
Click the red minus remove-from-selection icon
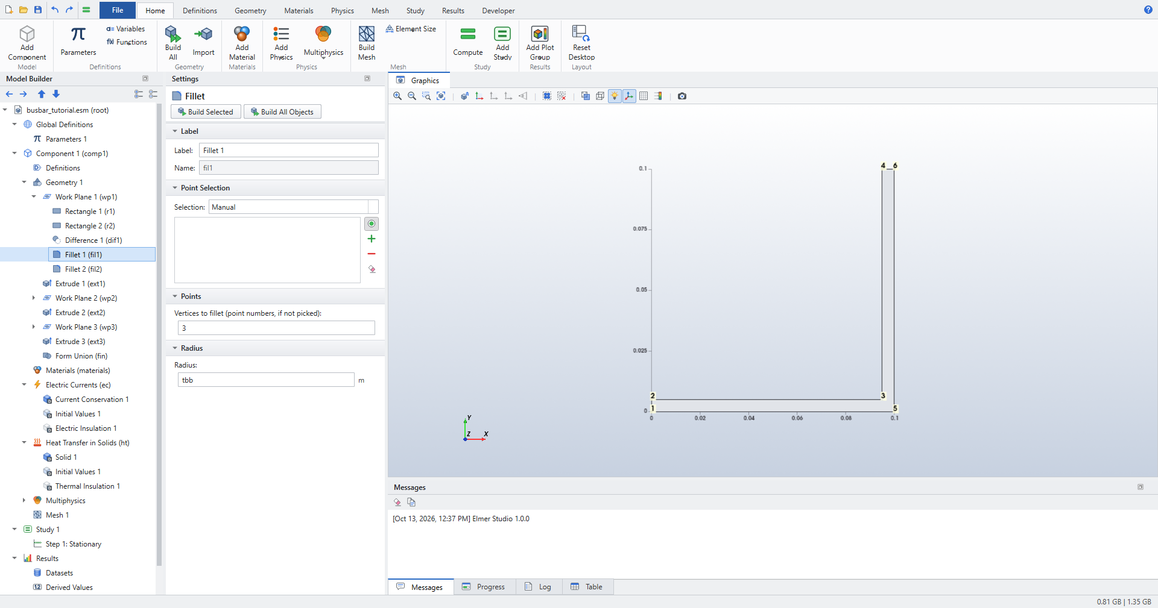click(x=372, y=254)
